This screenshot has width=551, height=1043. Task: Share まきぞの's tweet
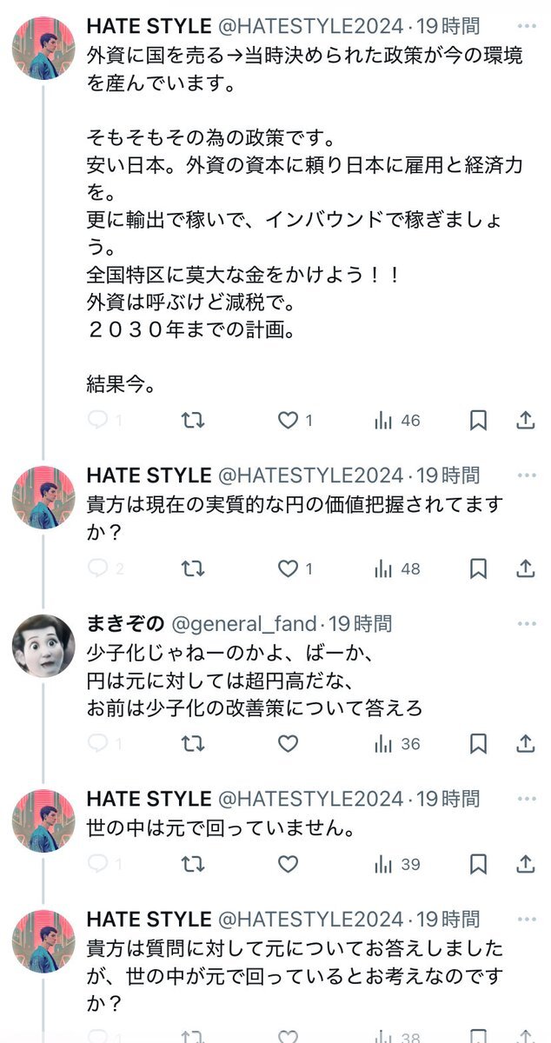[525, 744]
